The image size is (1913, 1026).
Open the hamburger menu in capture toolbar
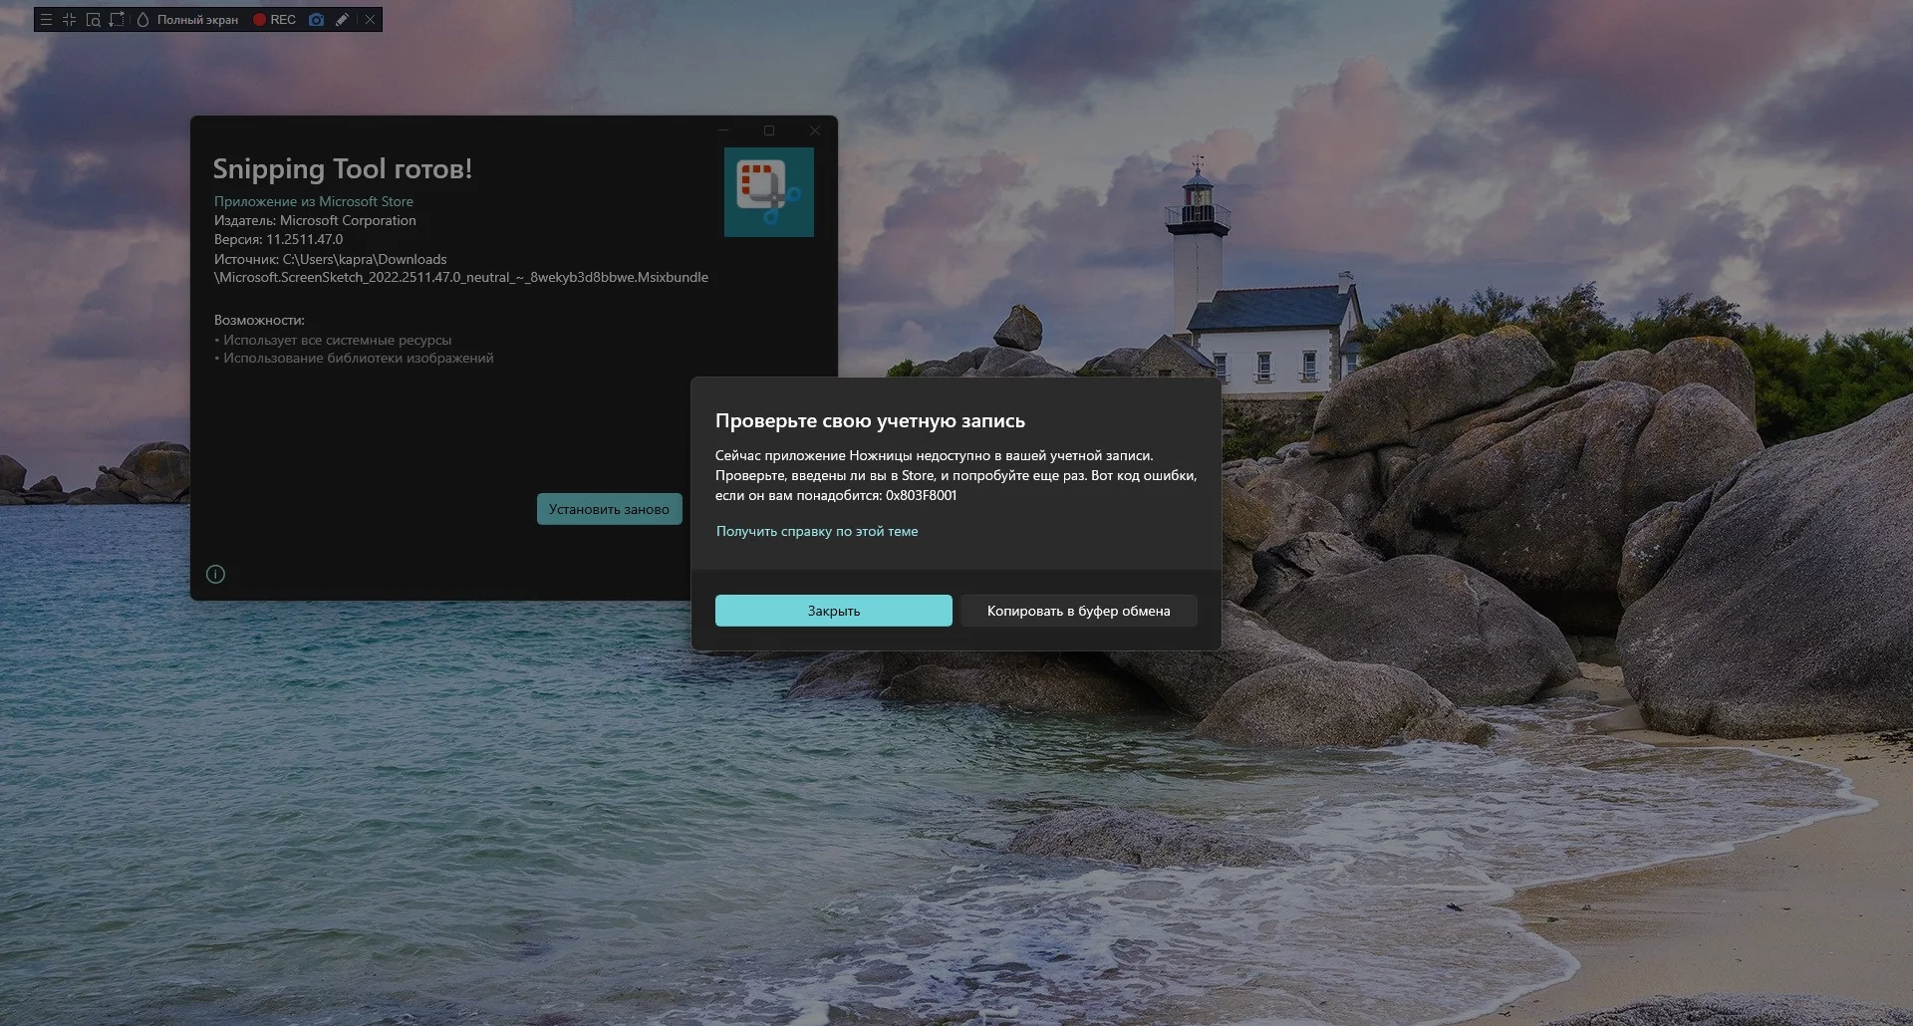click(46, 20)
